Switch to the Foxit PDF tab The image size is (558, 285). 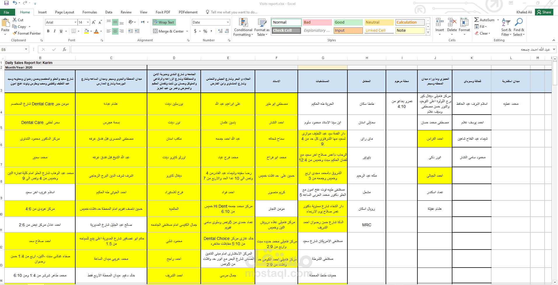tap(163, 12)
